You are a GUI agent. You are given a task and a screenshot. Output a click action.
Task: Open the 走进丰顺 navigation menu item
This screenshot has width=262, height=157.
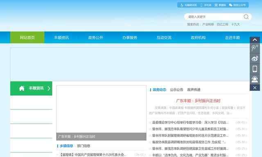(x=233, y=38)
